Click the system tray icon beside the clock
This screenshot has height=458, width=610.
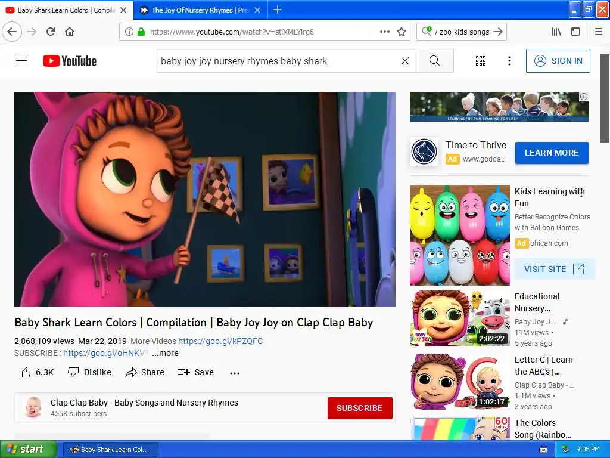point(565,450)
